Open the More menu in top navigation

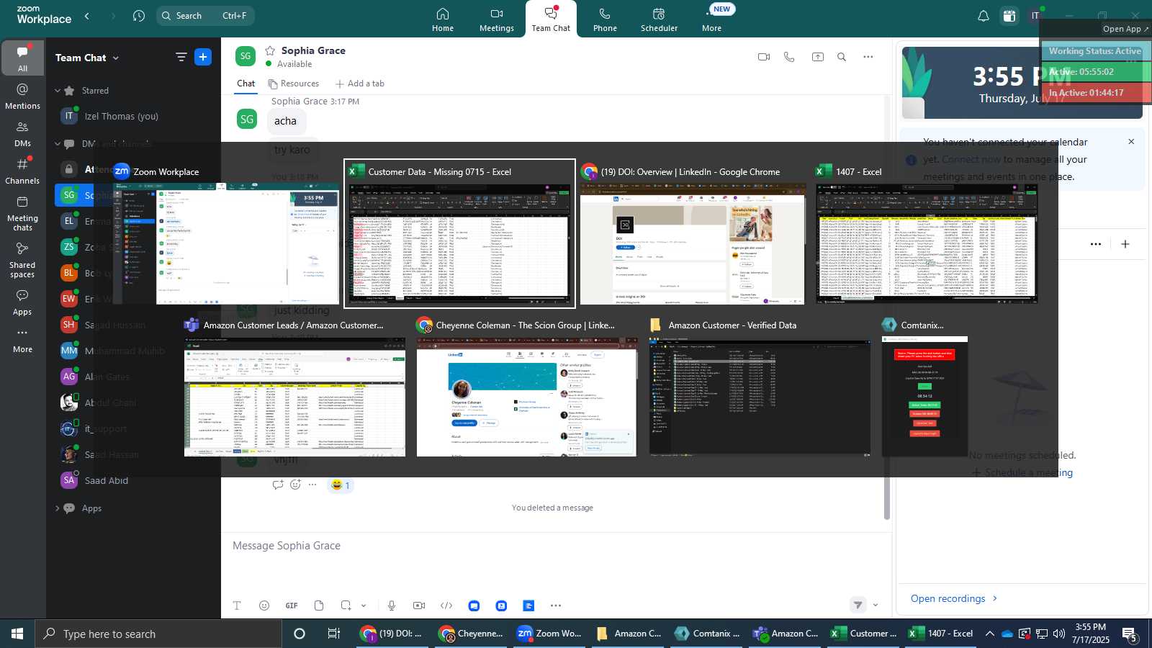click(x=711, y=19)
